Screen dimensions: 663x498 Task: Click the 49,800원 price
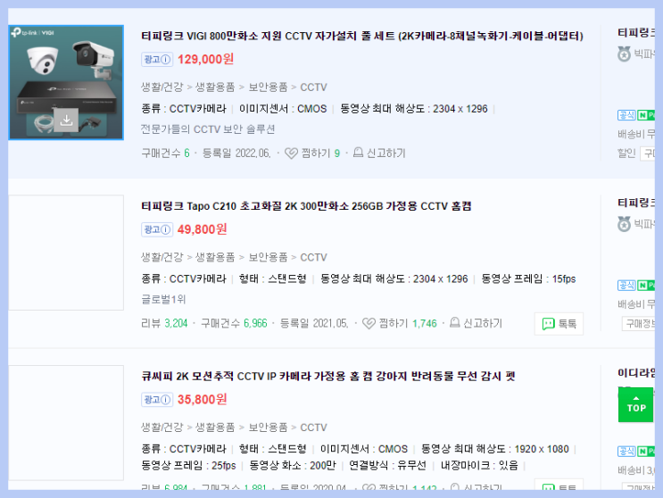203,229
